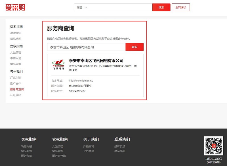Open footer 常见问题 under 卖家指南
This screenshot has height=166, width=227.
[58, 151]
